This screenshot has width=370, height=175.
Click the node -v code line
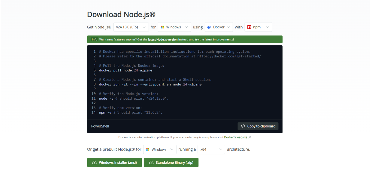(134, 98)
